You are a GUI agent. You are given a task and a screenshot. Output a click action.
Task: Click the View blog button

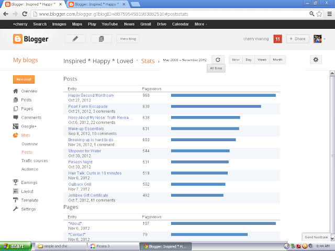(128, 39)
